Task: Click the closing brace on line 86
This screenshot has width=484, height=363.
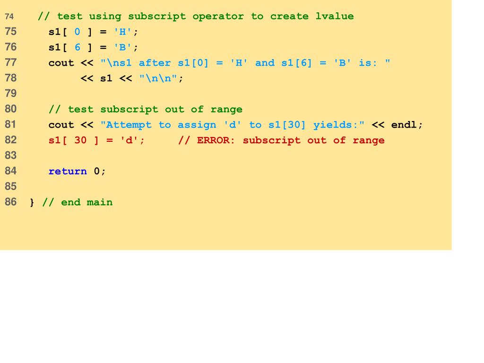Action: 32,203
